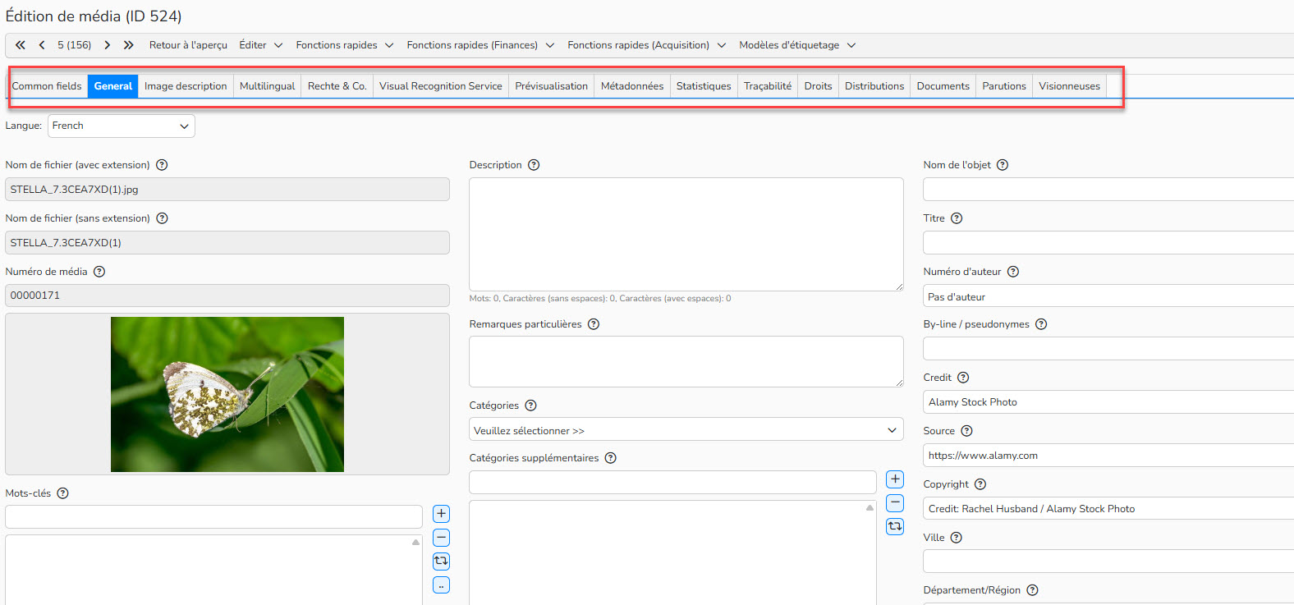Switch to Multilingual tab
This screenshot has height=605, width=1294.
[x=267, y=86]
